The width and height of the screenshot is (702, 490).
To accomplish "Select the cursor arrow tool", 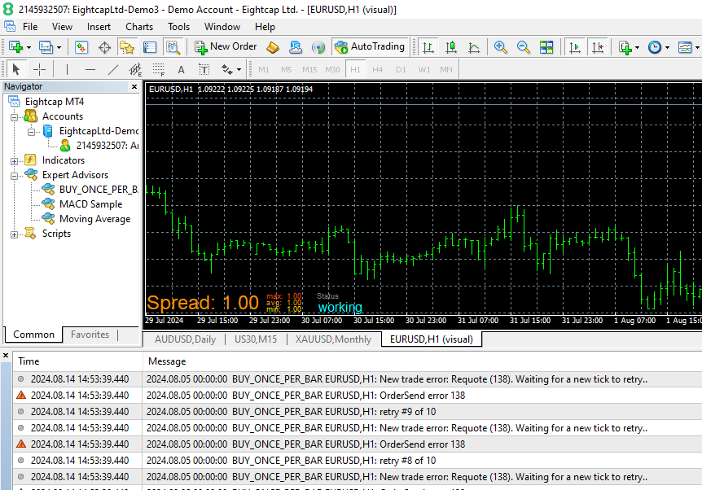I will coord(16,69).
